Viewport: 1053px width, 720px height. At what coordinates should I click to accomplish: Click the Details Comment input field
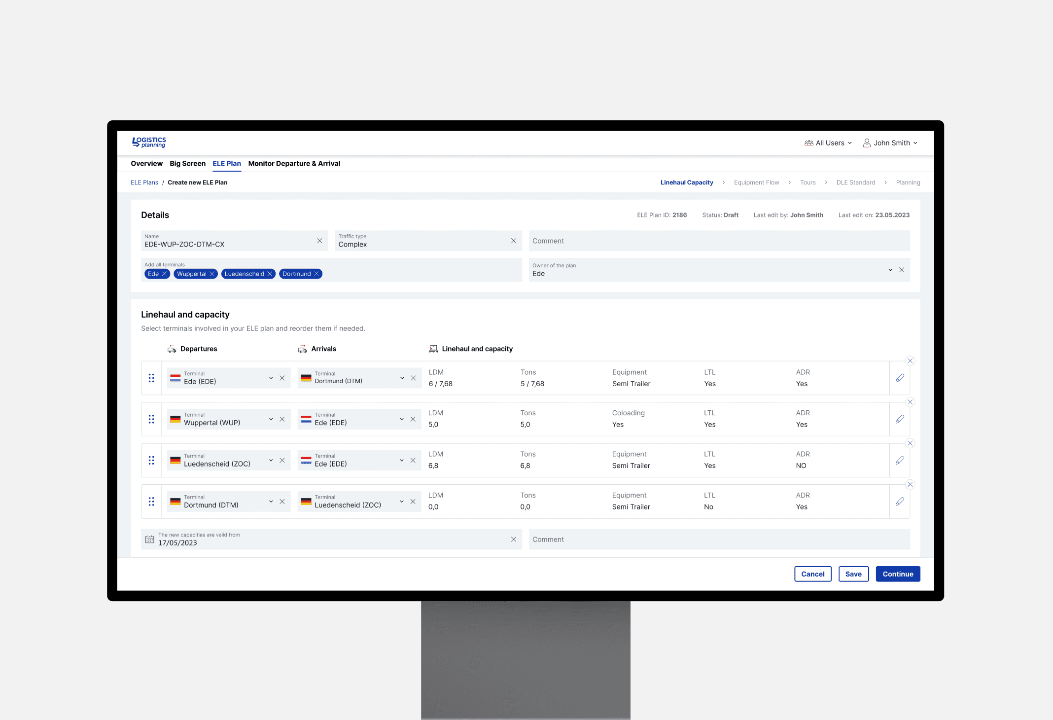point(719,241)
